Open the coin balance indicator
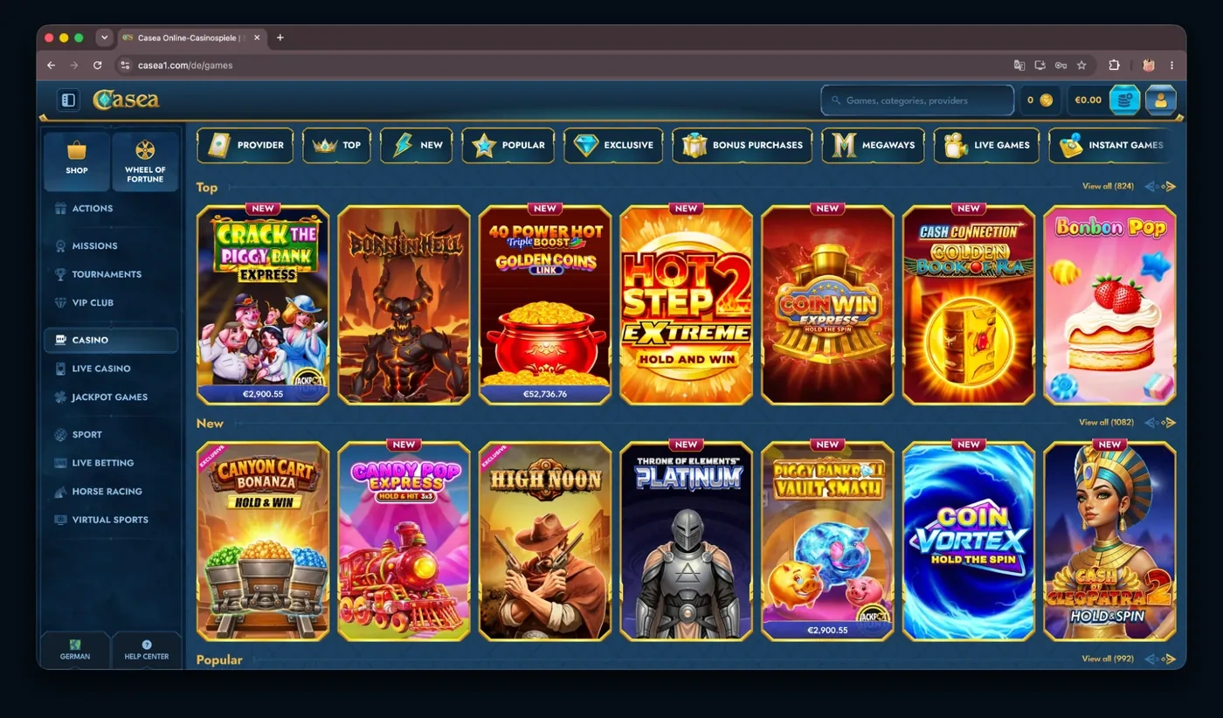The height and width of the screenshot is (718, 1223). [1040, 100]
